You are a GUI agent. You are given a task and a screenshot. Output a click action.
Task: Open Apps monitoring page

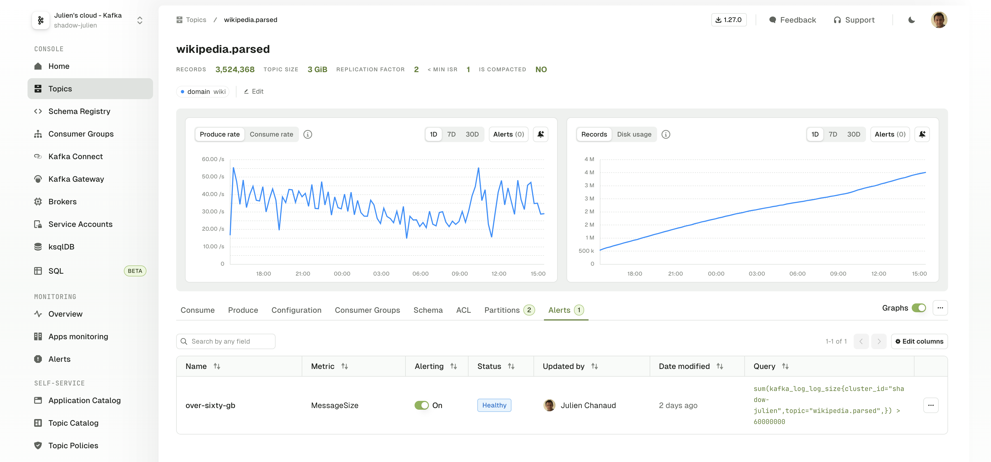[90, 337]
